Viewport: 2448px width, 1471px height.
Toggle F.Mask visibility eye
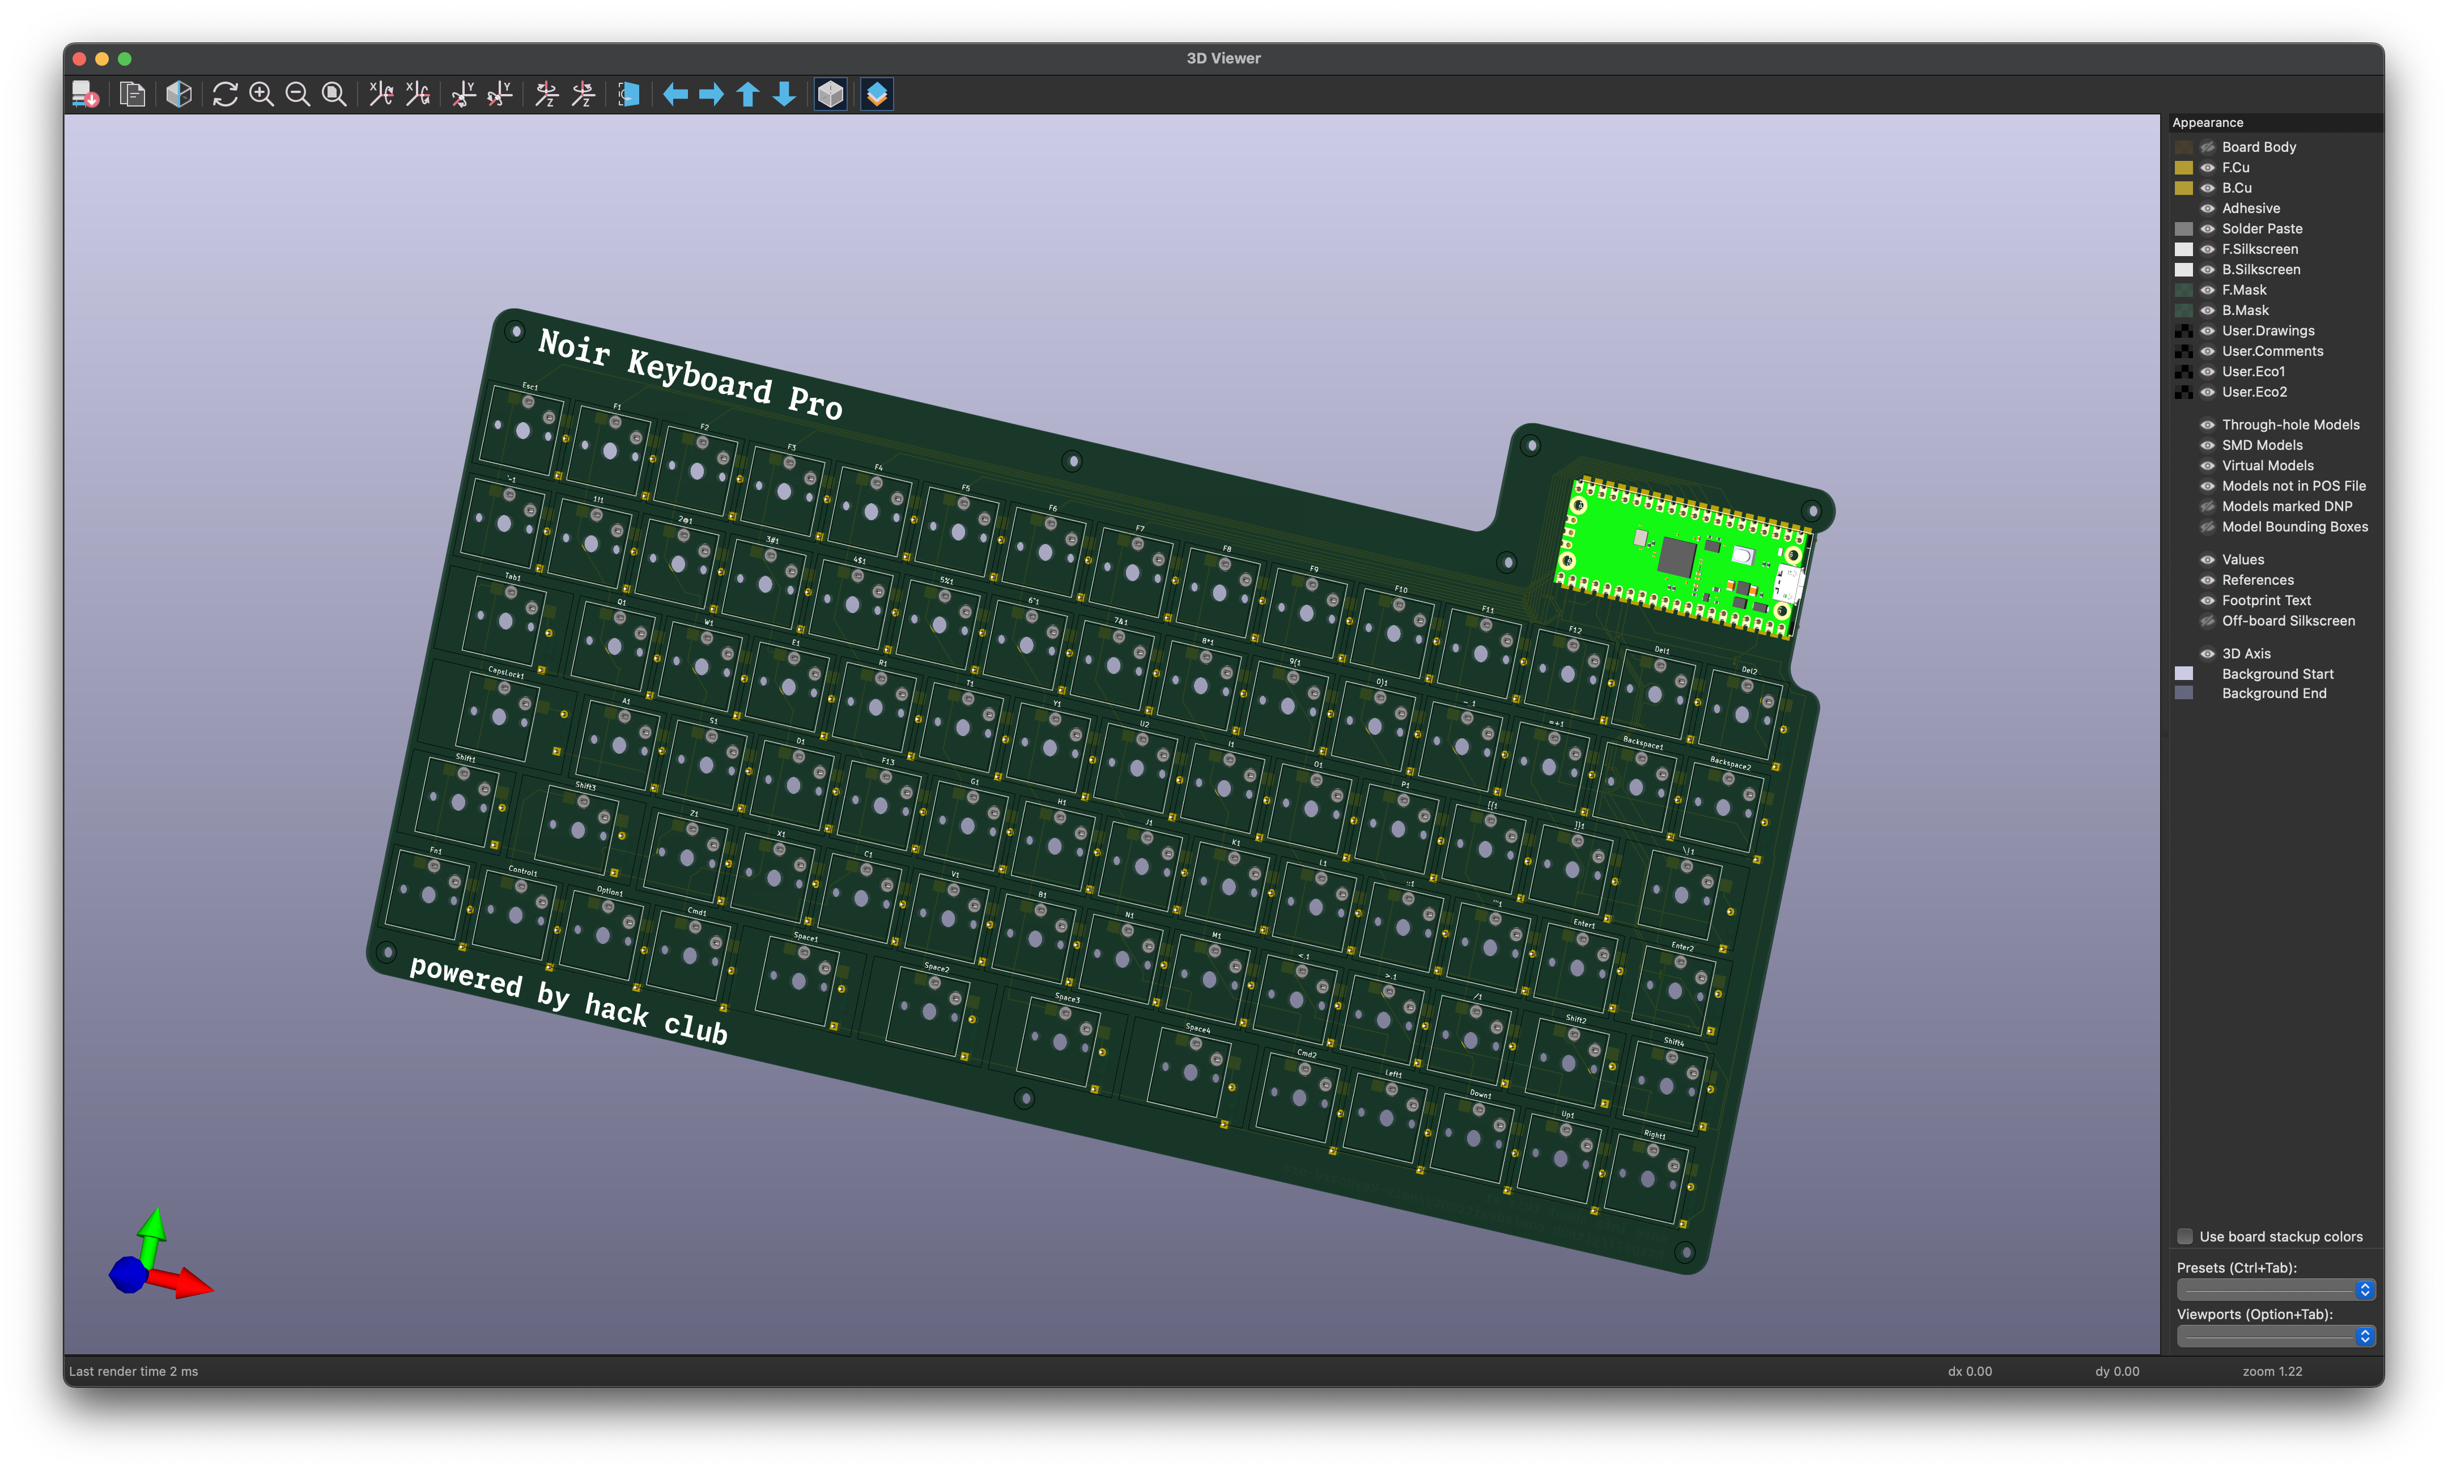2207,290
